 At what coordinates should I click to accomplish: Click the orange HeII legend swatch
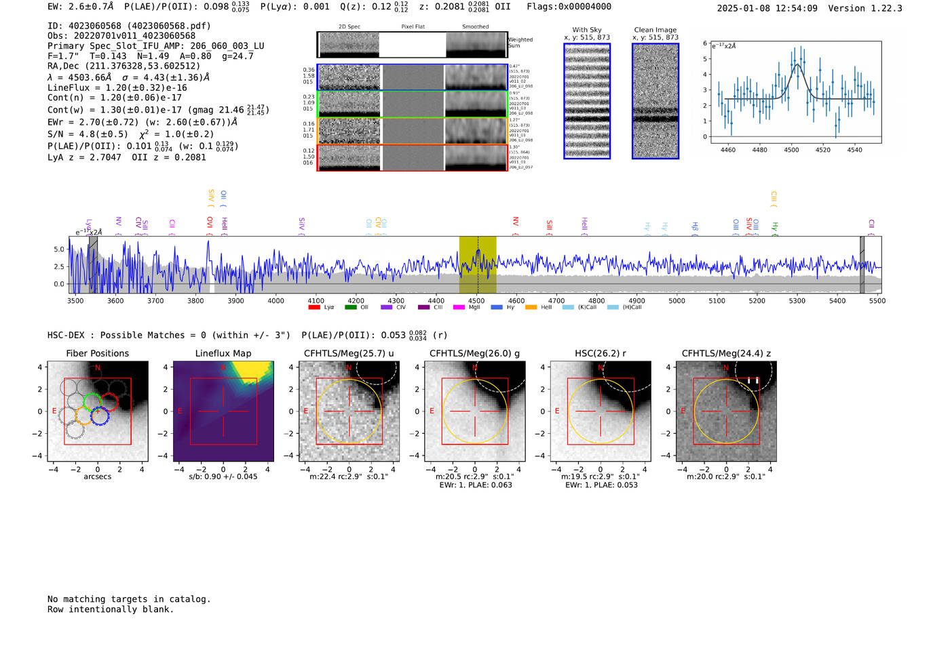tap(531, 307)
